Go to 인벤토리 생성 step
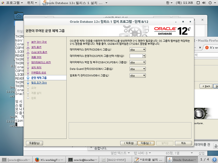 click(39, 72)
